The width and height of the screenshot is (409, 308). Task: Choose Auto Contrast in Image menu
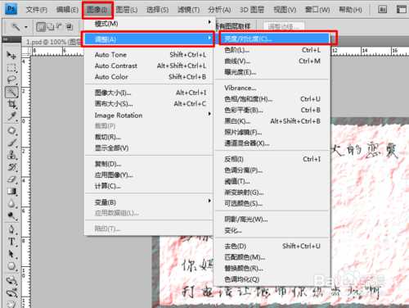tap(149, 66)
